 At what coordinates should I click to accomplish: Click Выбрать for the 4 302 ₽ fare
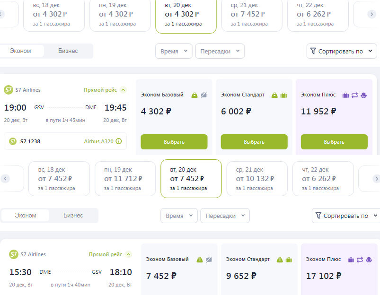click(174, 142)
